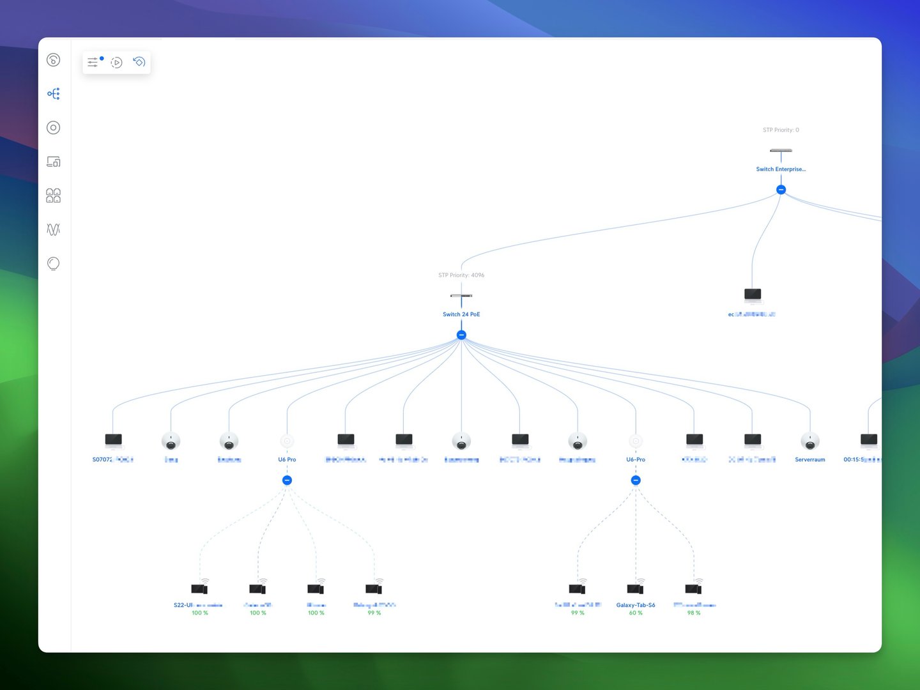Collapse the U6-Pro access point clients
This screenshot has width=920, height=690.
[636, 480]
